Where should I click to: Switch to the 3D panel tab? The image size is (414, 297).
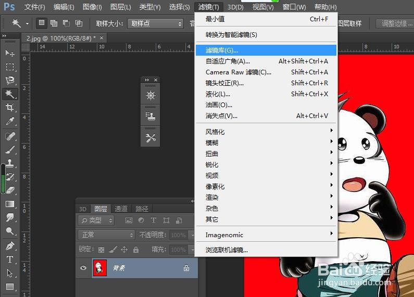83,209
